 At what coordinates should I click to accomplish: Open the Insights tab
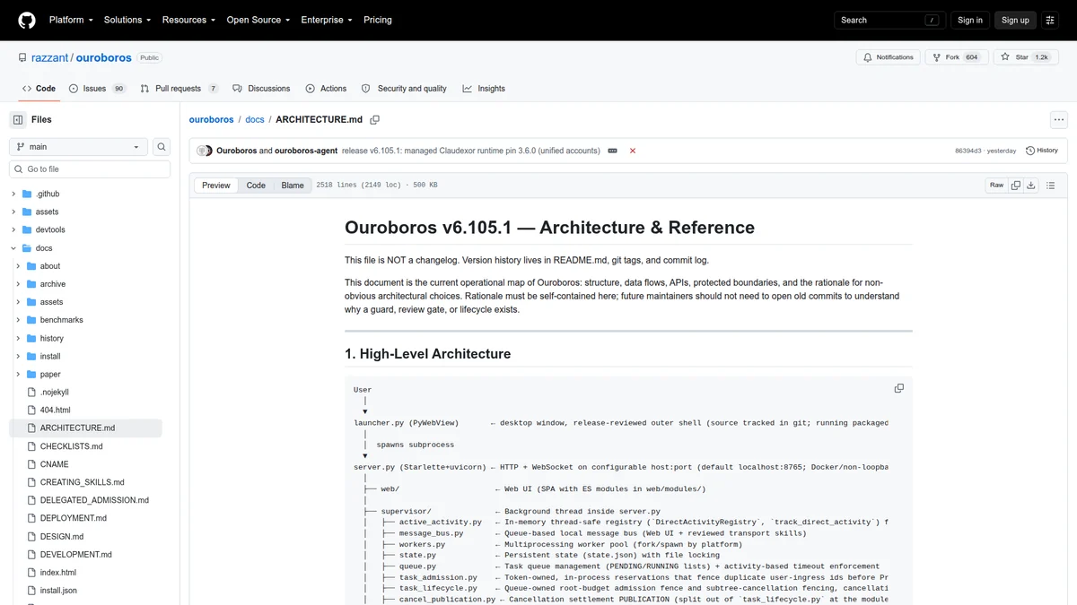click(x=484, y=89)
